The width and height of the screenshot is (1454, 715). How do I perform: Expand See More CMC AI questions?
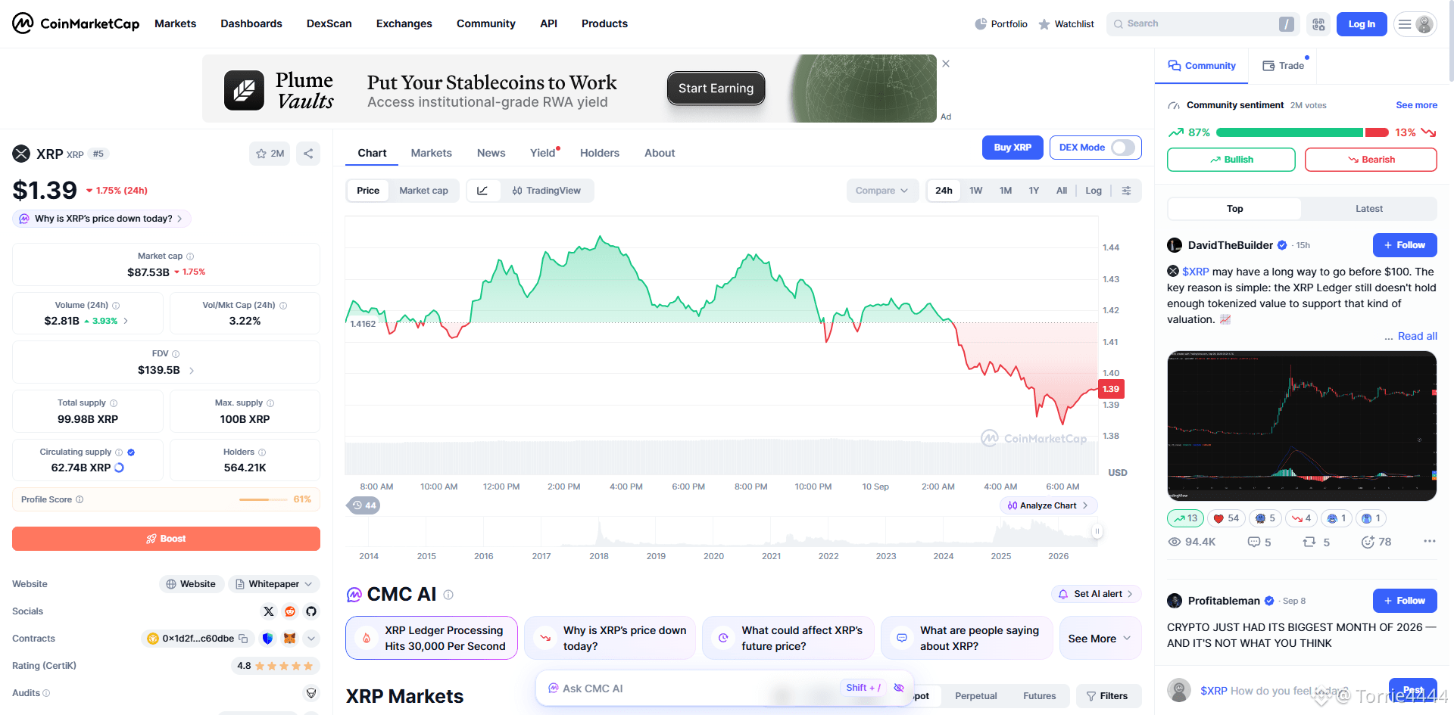coord(1100,639)
